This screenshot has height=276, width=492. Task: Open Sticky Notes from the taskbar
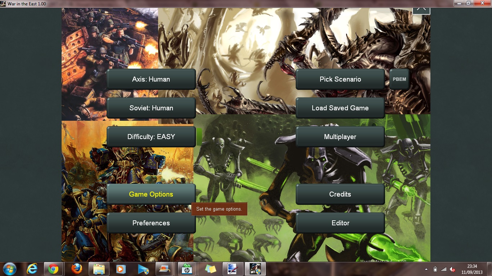(208, 268)
